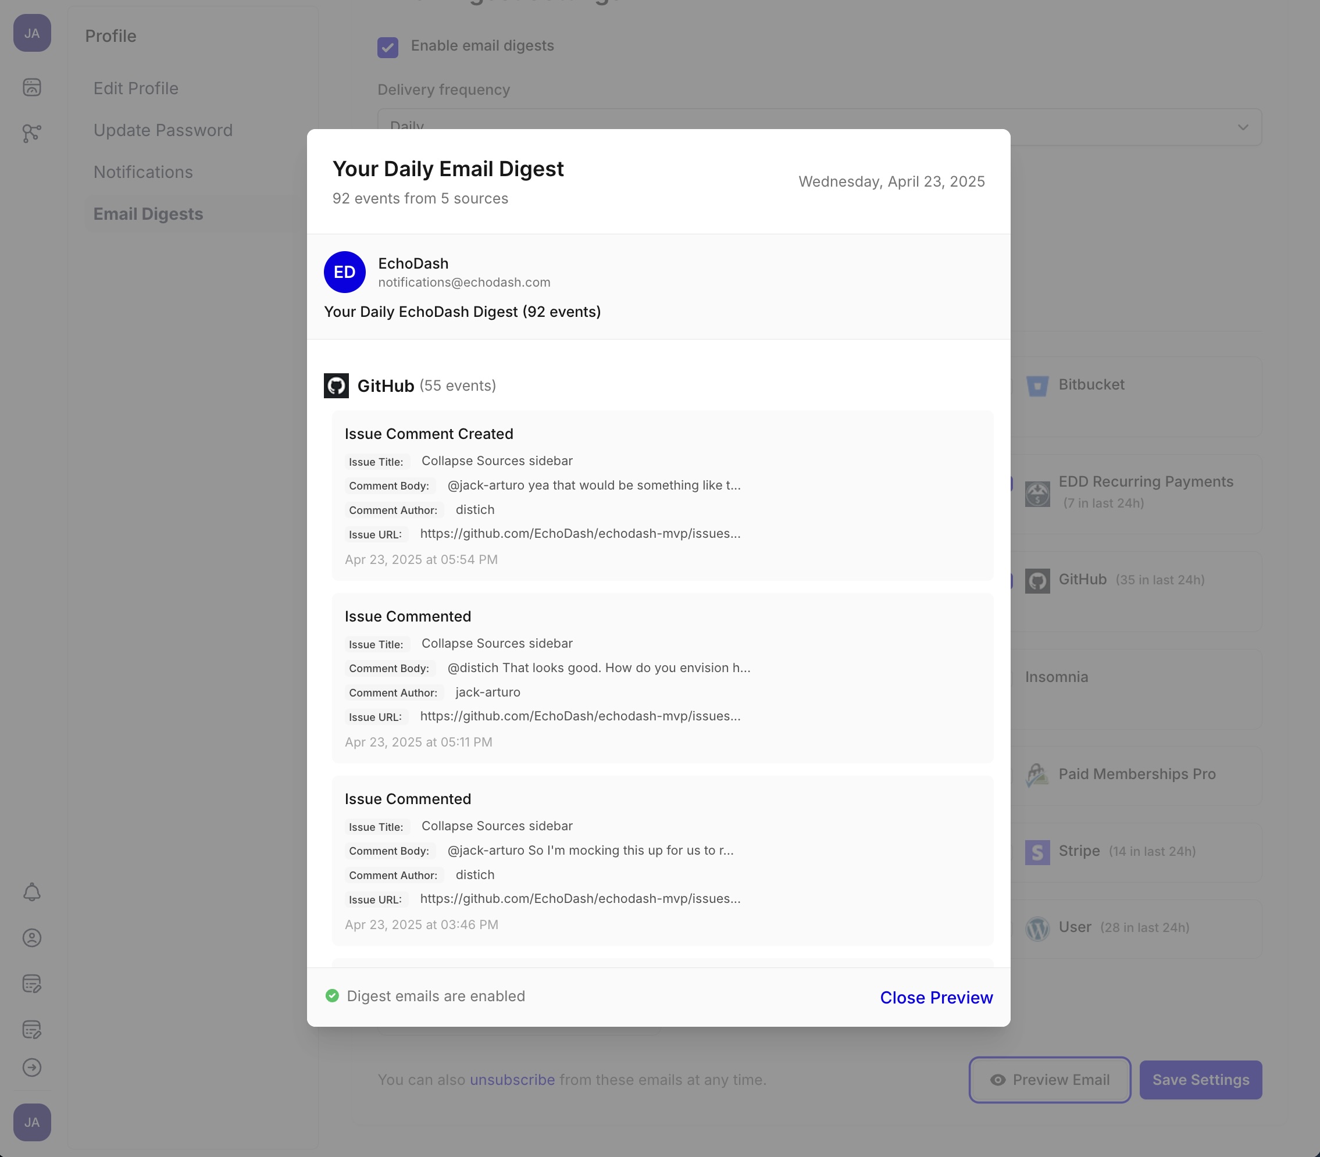Click 'notifications@echodash.com' sender address
Viewport: 1320px width, 1157px height.
coord(463,282)
